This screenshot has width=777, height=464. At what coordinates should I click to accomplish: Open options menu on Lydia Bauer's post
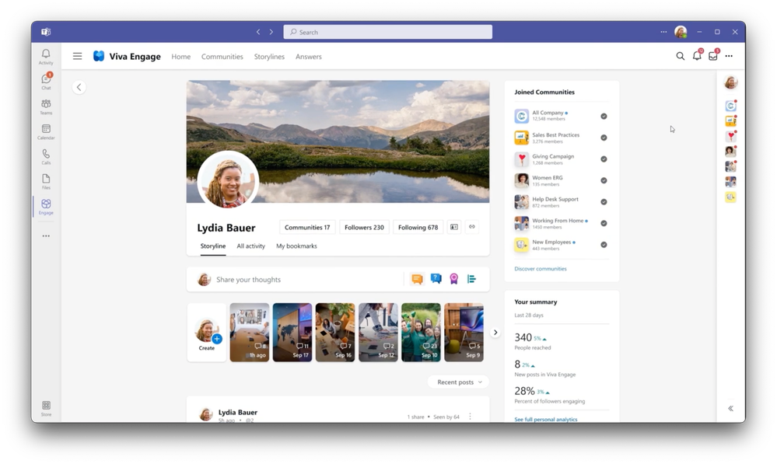tap(470, 417)
